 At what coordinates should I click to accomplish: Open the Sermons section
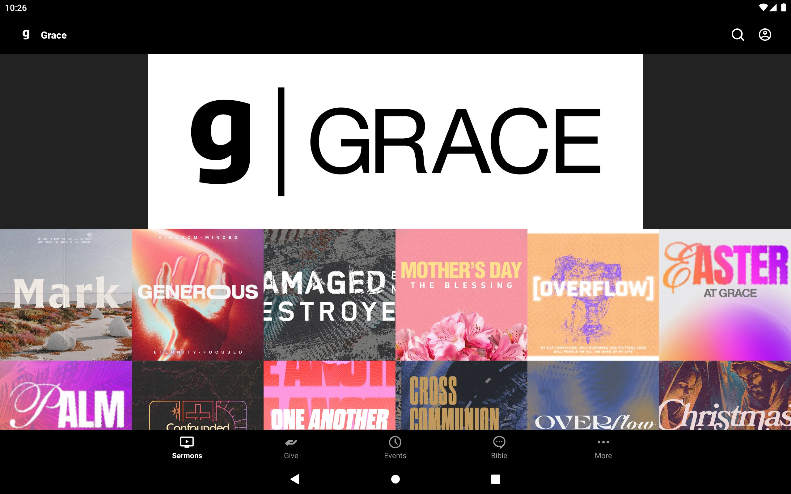[187, 447]
